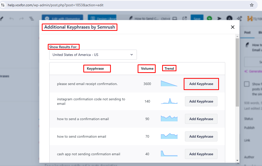Select the 40 volume value
Image resolution: width=262 pixels, height=166 pixels.
pyautogui.click(x=147, y=154)
